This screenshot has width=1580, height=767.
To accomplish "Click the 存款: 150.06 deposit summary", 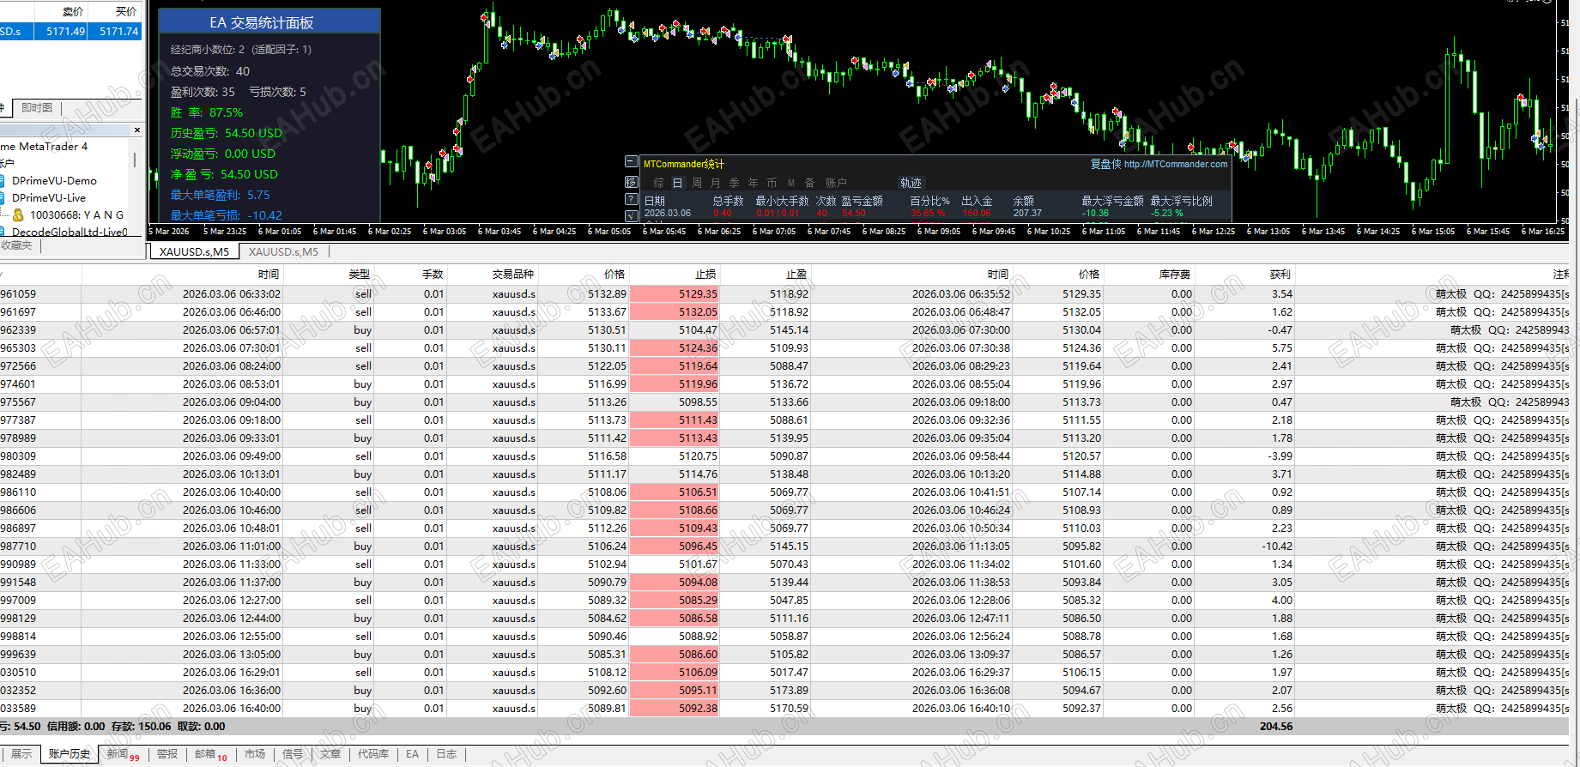I will click(x=142, y=727).
